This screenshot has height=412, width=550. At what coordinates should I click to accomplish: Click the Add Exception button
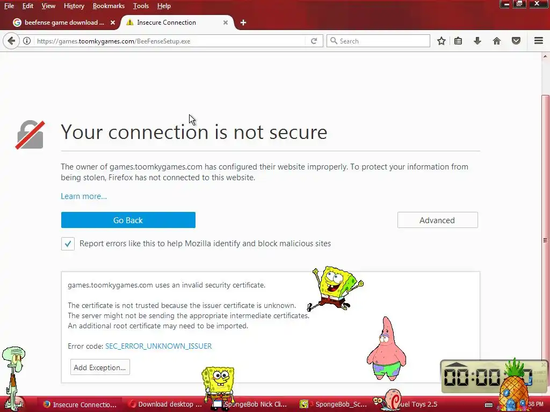click(x=100, y=367)
